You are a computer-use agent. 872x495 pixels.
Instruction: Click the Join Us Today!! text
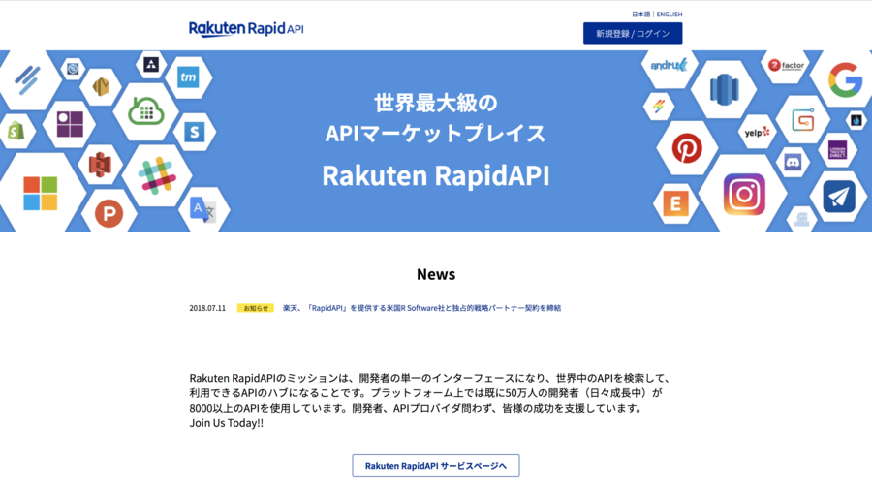point(227,423)
